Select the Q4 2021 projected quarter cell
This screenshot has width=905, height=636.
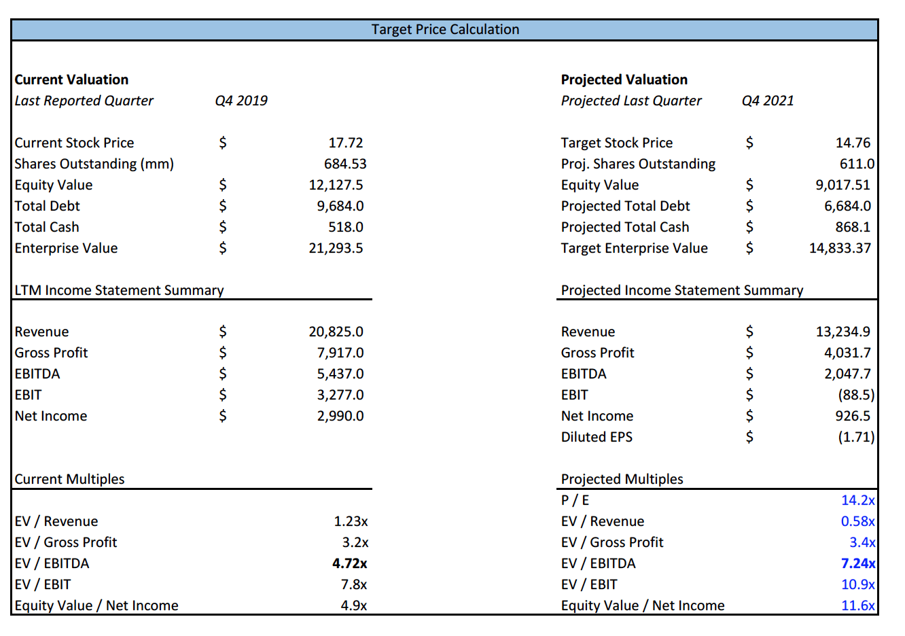point(768,101)
